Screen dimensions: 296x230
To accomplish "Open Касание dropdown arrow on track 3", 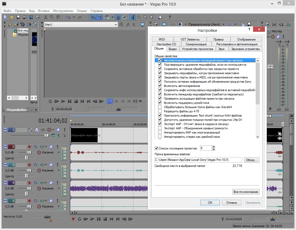I will click(x=59, y=170).
